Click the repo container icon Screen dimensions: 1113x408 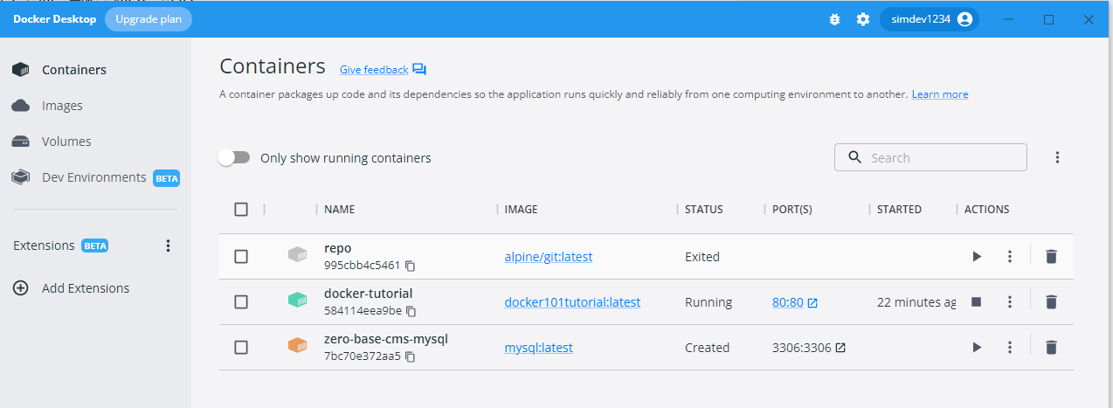click(298, 255)
